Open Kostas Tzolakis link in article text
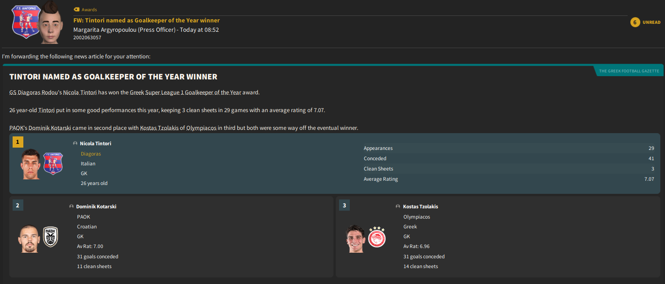This screenshot has height=284, width=665. (159, 128)
